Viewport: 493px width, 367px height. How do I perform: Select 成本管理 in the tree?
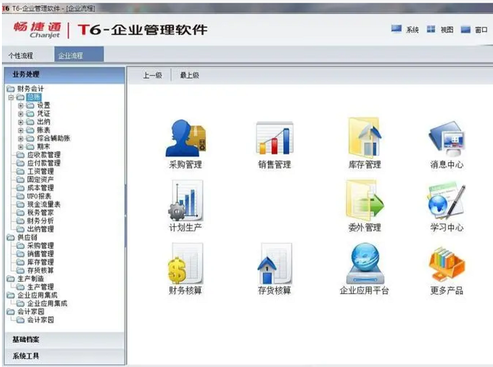40,188
